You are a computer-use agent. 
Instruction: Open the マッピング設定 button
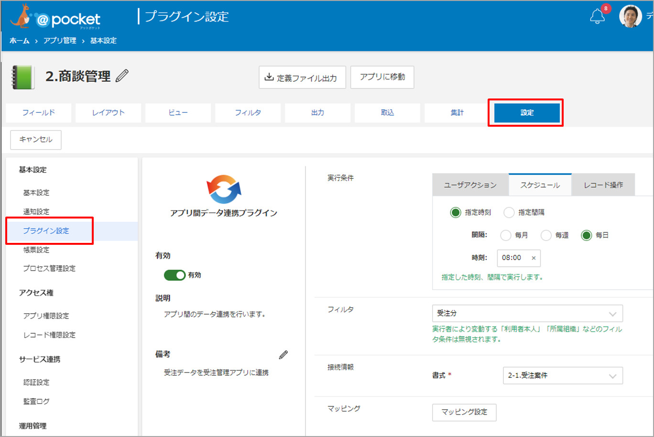pos(464,412)
